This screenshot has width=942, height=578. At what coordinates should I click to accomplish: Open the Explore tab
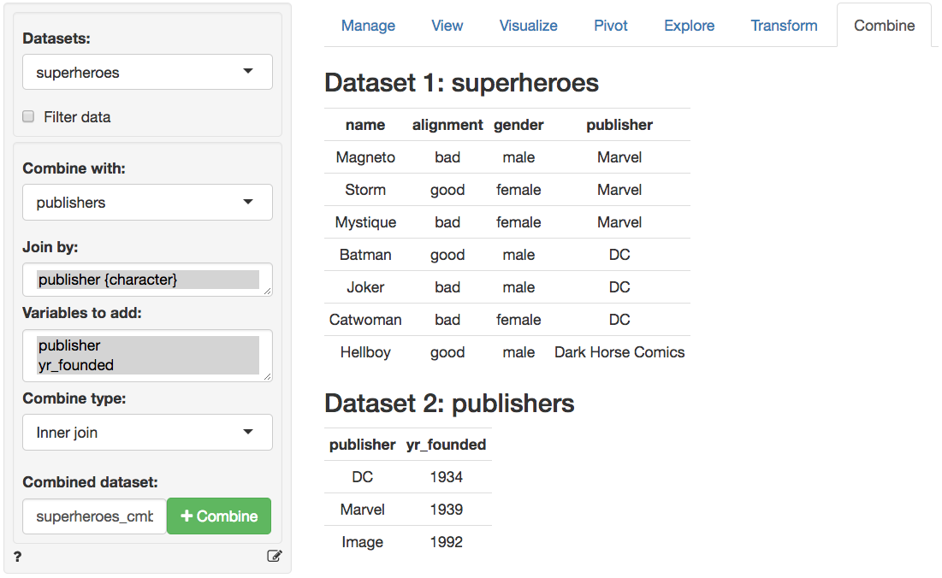(689, 26)
